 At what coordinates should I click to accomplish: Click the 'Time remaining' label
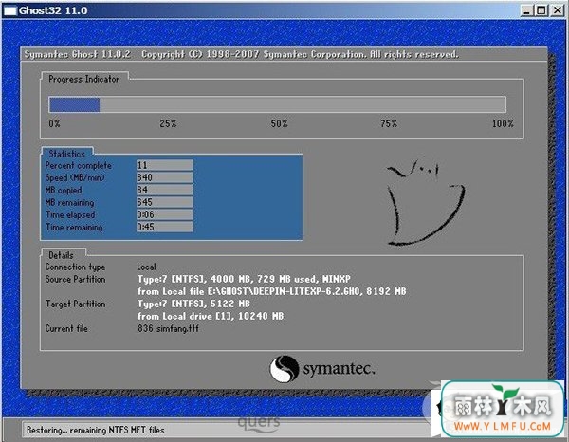point(74,228)
